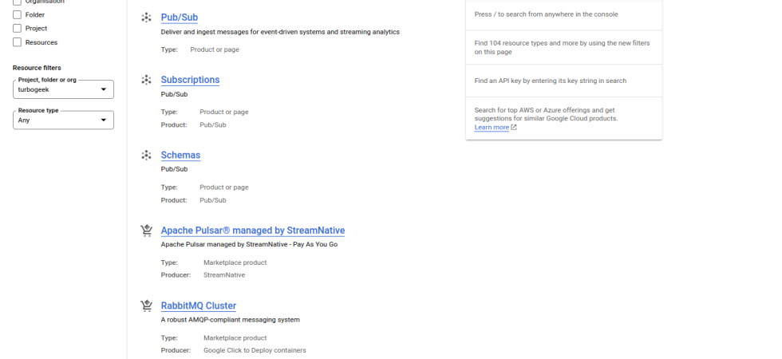The height and width of the screenshot is (359, 782).
Task: Enable the Project checkbox
Action: (x=17, y=29)
